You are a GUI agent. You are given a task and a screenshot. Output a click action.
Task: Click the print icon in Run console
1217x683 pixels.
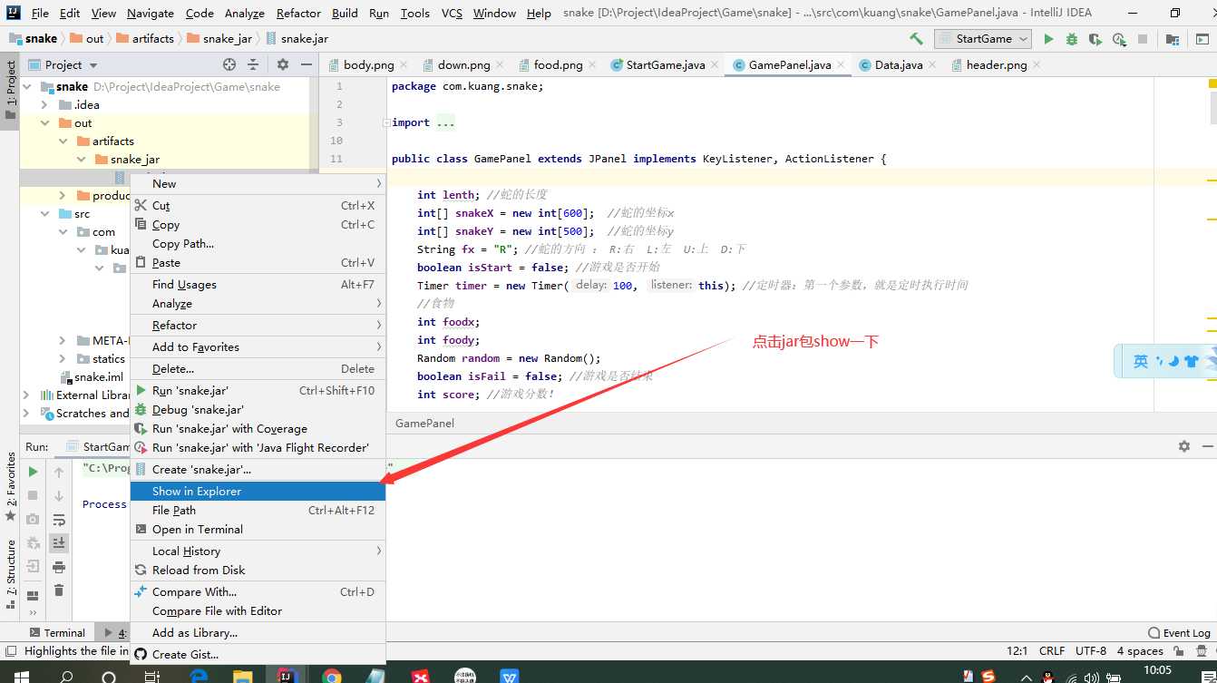coord(59,567)
